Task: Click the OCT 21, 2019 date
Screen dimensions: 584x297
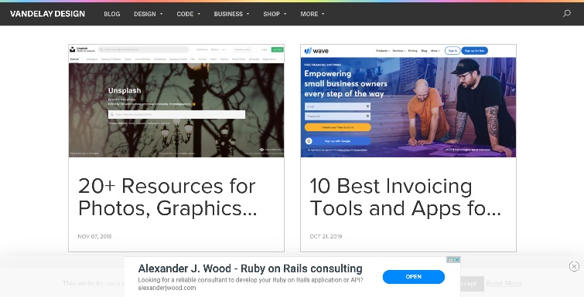Action: coord(326,236)
